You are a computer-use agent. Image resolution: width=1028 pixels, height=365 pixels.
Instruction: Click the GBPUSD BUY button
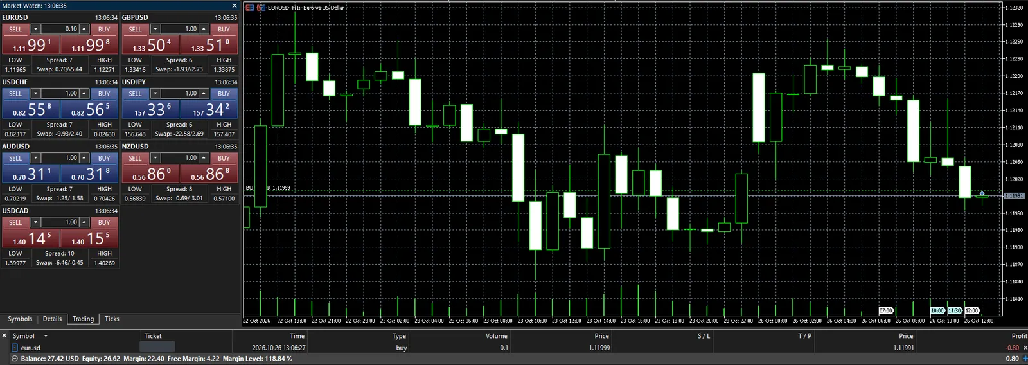[224, 30]
